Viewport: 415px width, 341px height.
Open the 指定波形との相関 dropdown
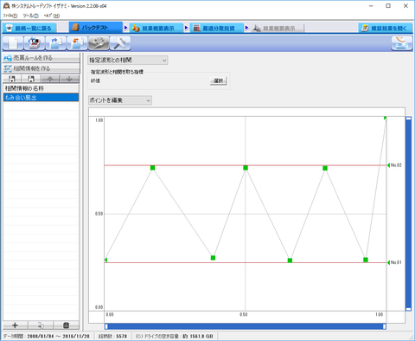pyautogui.click(x=127, y=61)
